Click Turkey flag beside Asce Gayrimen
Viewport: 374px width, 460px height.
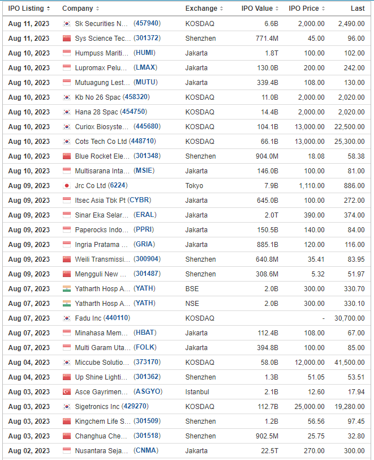[x=67, y=392]
